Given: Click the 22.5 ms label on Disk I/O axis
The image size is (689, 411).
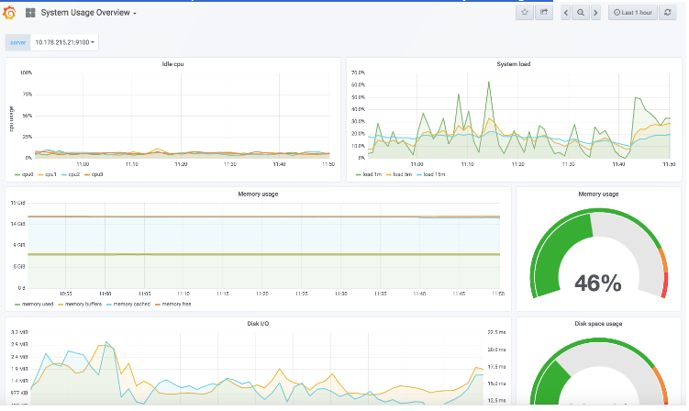Looking at the screenshot, I should click(496, 332).
